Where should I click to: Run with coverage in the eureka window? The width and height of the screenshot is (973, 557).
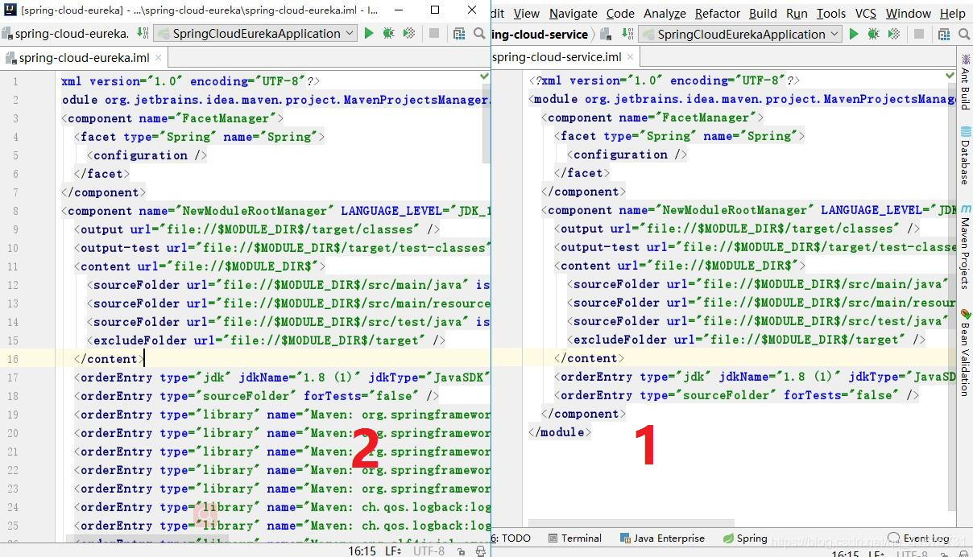[409, 33]
